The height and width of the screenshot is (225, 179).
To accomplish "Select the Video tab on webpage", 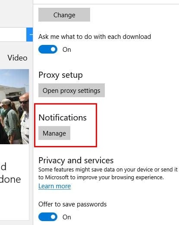I will click(17, 58).
